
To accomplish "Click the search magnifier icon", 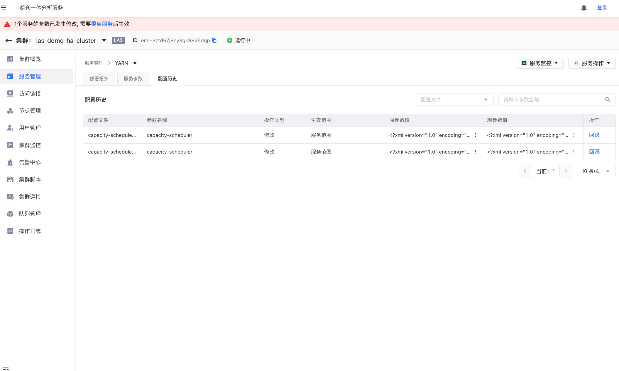I will point(608,100).
